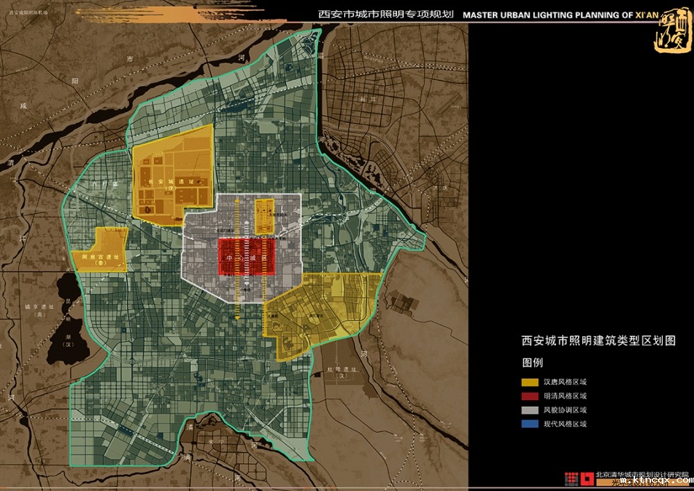Click the red square emblem beside the institute name
694x491 pixels.
pos(587,478)
